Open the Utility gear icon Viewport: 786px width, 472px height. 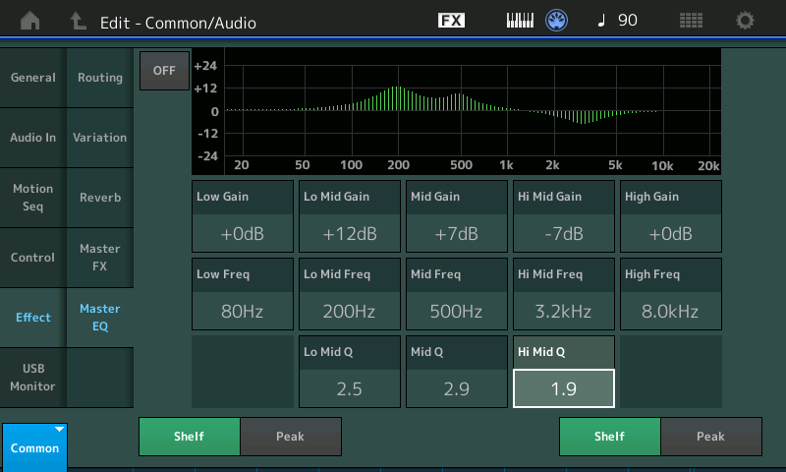(x=745, y=21)
